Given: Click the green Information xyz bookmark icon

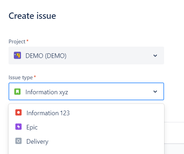Looking at the screenshot, I should 17,92.
